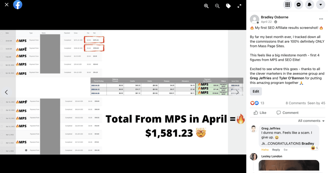Image resolution: width=328 pixels, height=173 pixels.
Task: Open the notifications bell
Action: pyautogui.click(x=310, y=4)
